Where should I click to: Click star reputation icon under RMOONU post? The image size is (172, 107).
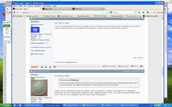46,67
